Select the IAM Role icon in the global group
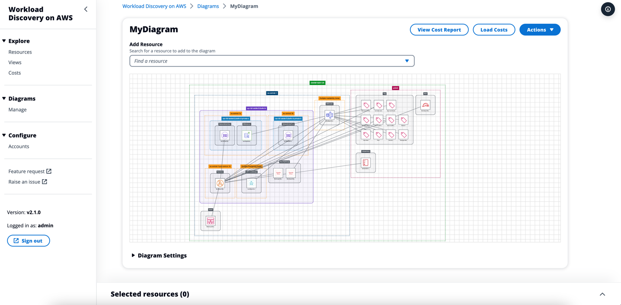Viewport: 621px width, 305px height. [x=426, y=105]
